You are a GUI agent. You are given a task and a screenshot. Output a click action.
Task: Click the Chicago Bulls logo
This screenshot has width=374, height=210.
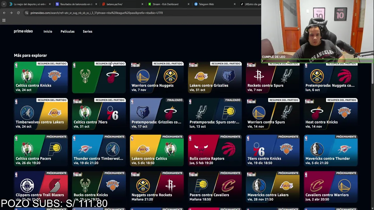(x=201, y=149)
